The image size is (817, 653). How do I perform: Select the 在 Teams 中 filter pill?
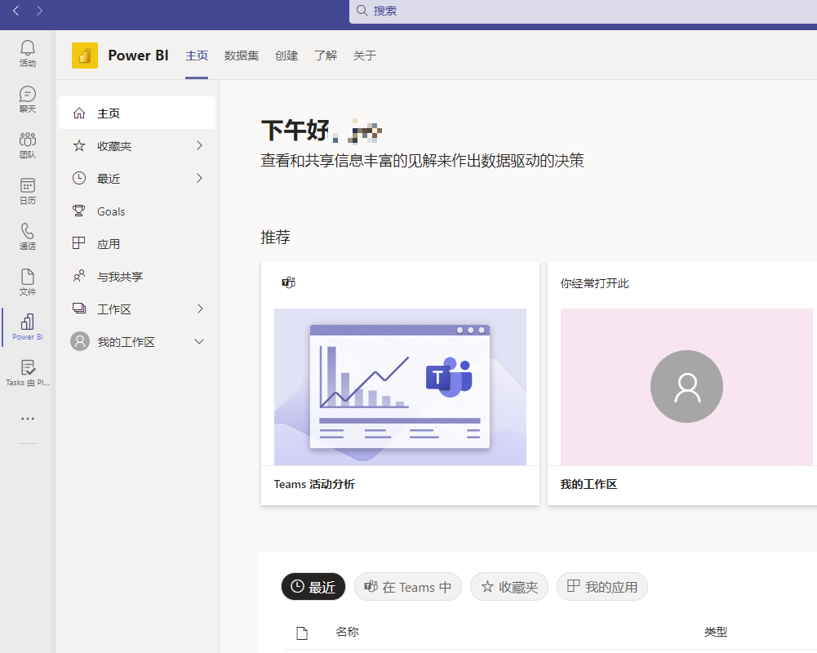(408, 587)
